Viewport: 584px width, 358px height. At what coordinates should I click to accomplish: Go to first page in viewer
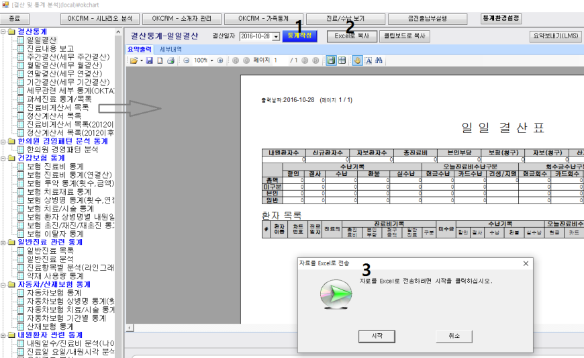(x=236, y=60)
